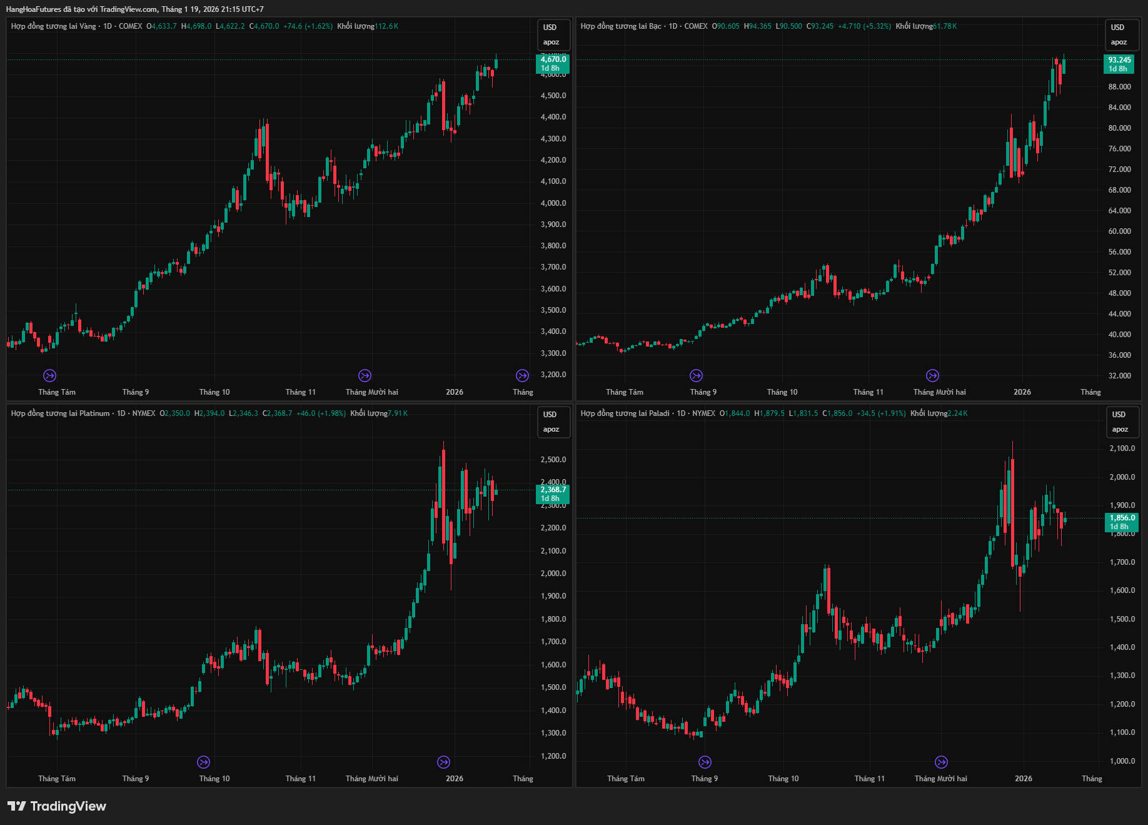Image resolution: width=1148 pixels, height=825 pixels.
Task: Click the TradingView logo at the bottom left
Action: (57, 806)
